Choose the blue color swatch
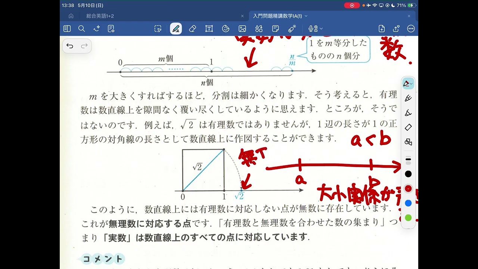Viewport: 478px width, 269px height. click(408, 203)
